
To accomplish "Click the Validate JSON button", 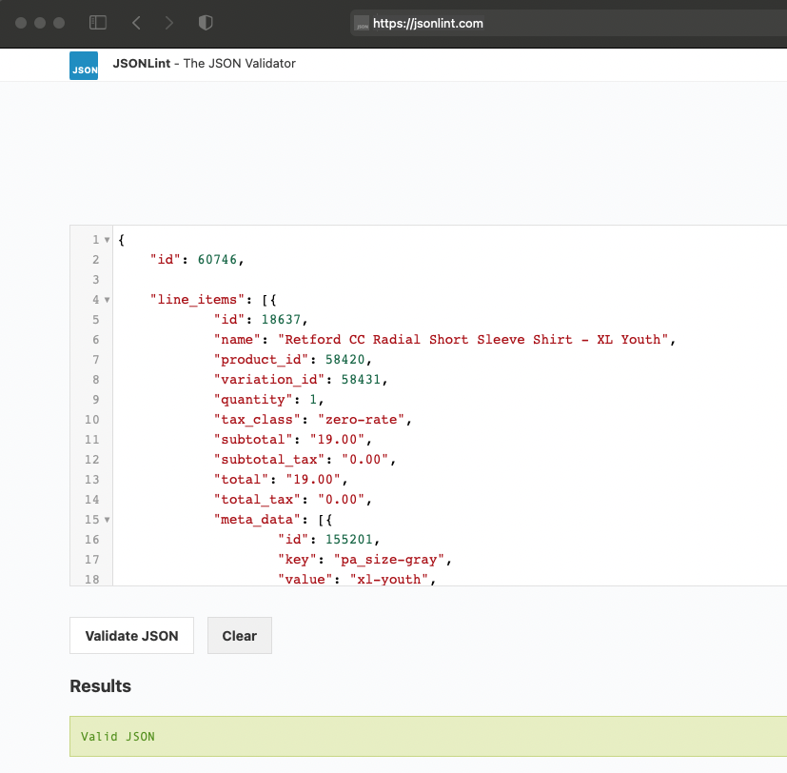I will (131, 635).
